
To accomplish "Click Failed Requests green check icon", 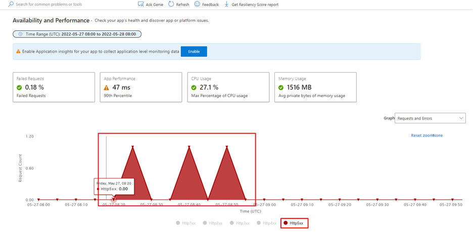I will point(19,87).
